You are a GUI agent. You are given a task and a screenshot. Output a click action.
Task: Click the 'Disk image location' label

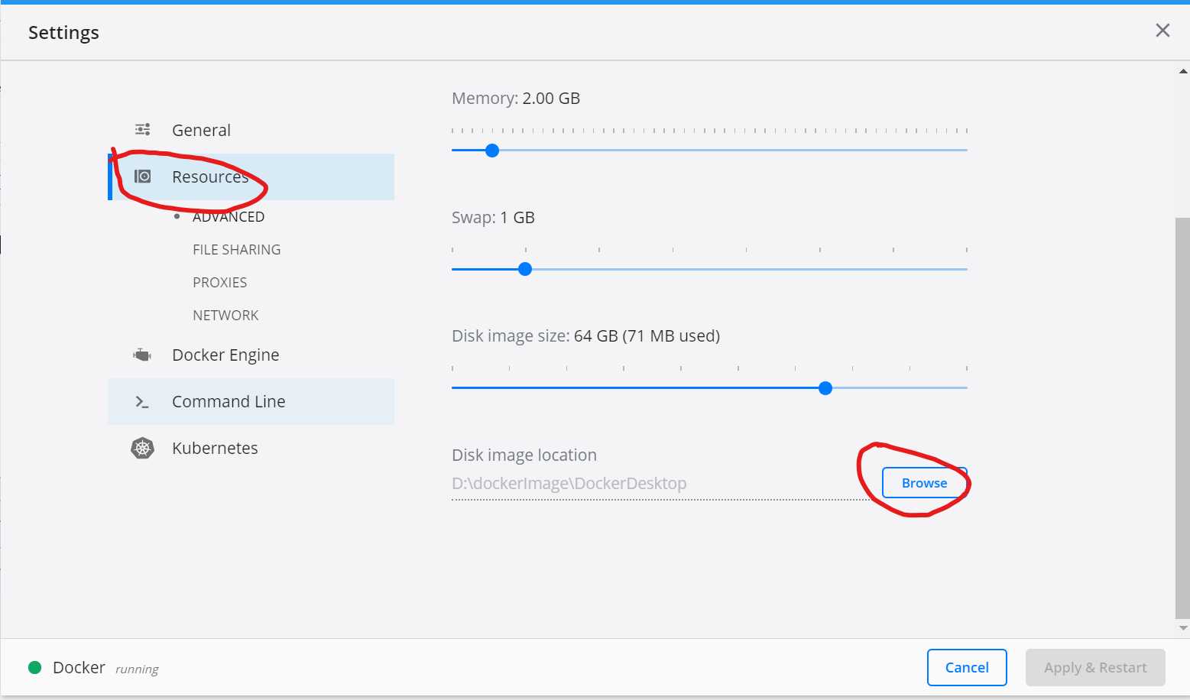click(524, 455)
